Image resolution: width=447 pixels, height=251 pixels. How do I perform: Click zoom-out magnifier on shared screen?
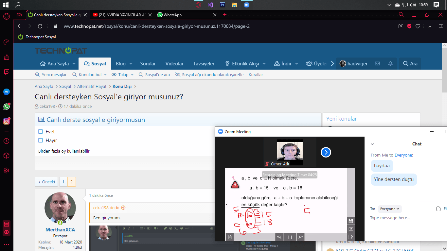click(279, 237)
